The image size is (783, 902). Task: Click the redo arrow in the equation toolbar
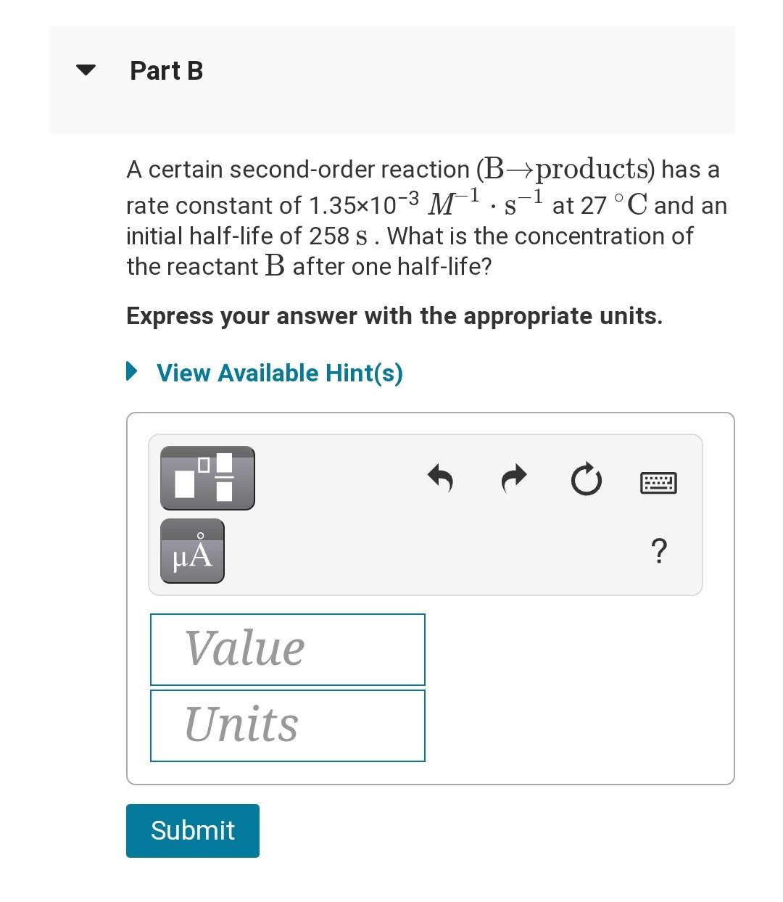click(513, 479)
